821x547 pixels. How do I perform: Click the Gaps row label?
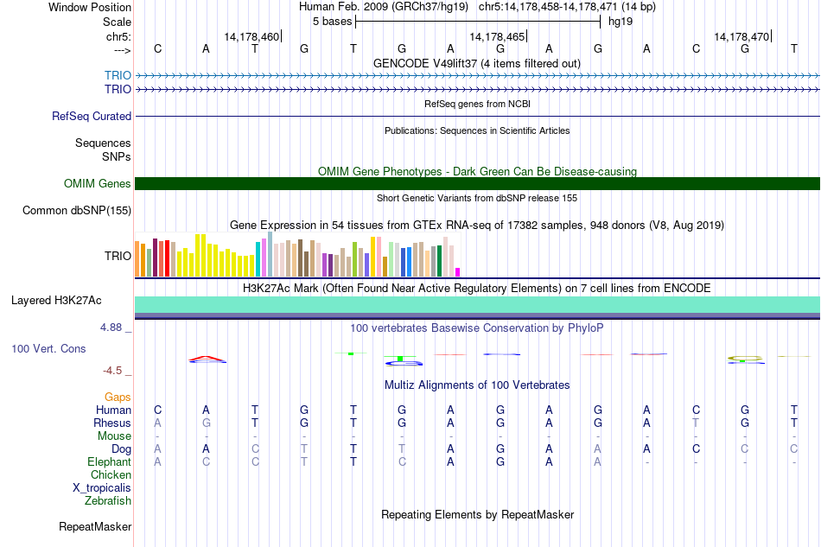pos(118,398)
